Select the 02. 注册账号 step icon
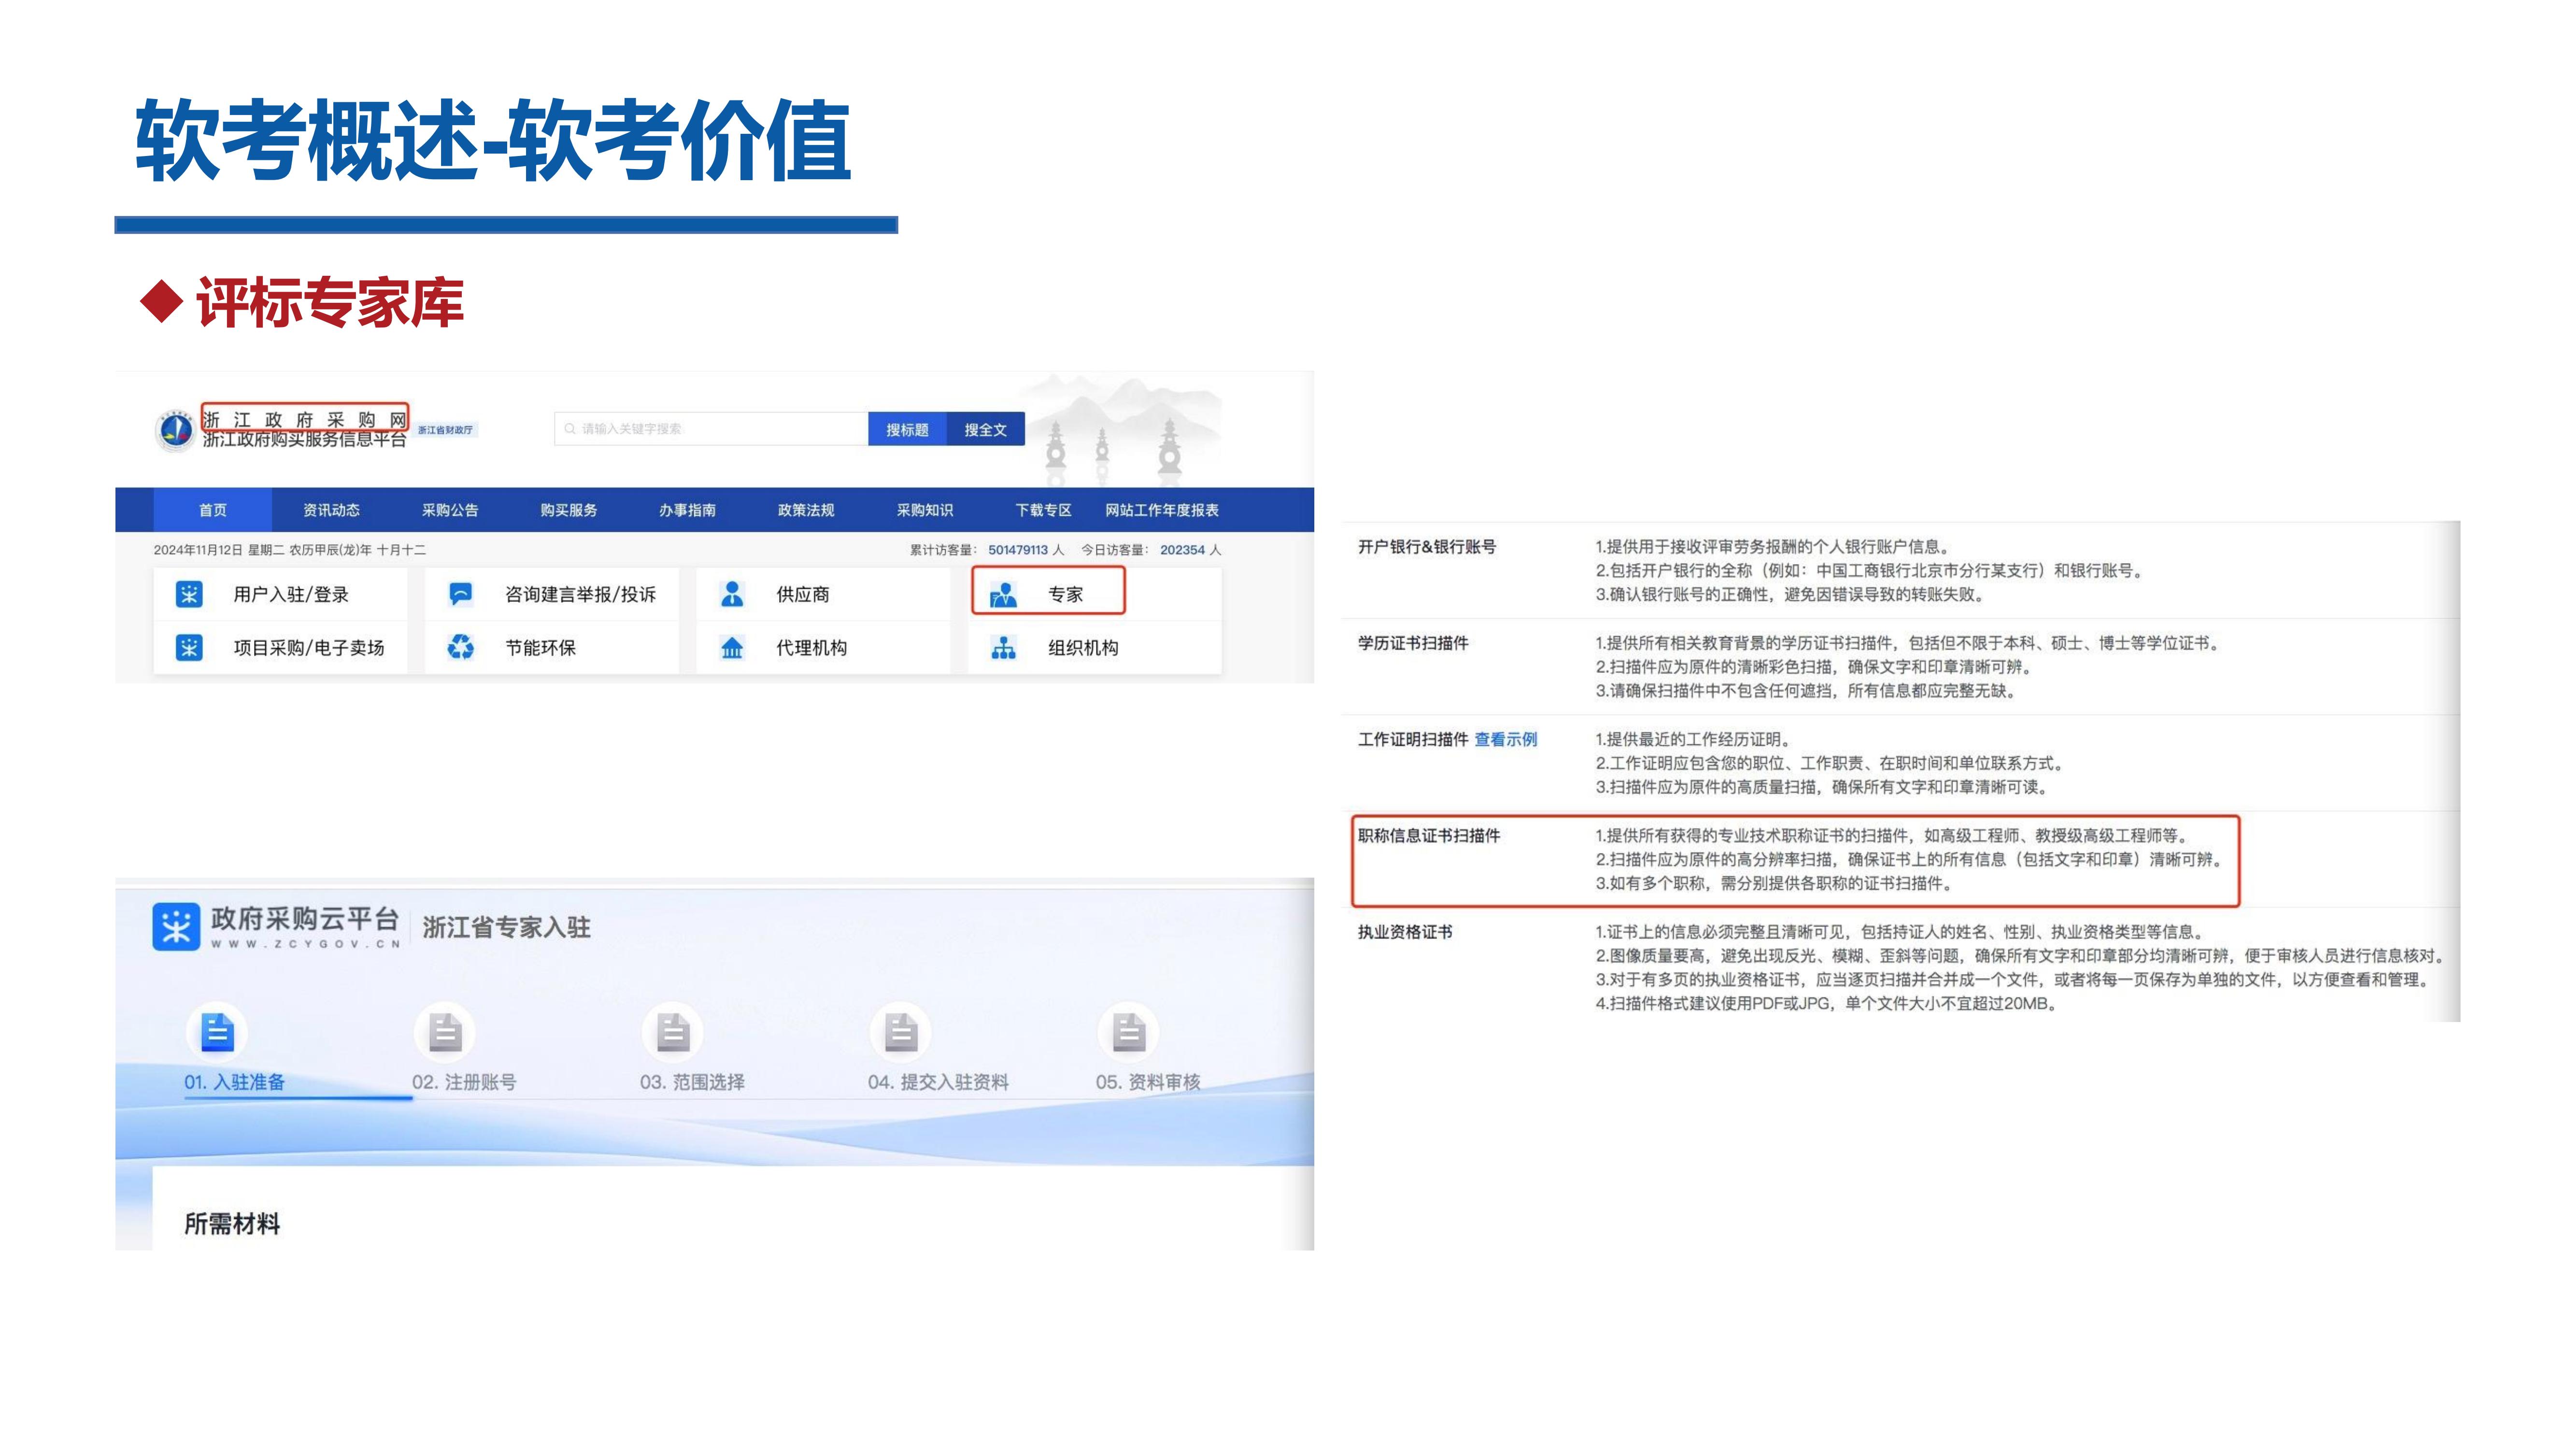Image resolution: width=2576 pixels, height=1449 pixels. [445, 1033]
